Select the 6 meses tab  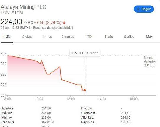pyautogui.click(x=68, y=36)
